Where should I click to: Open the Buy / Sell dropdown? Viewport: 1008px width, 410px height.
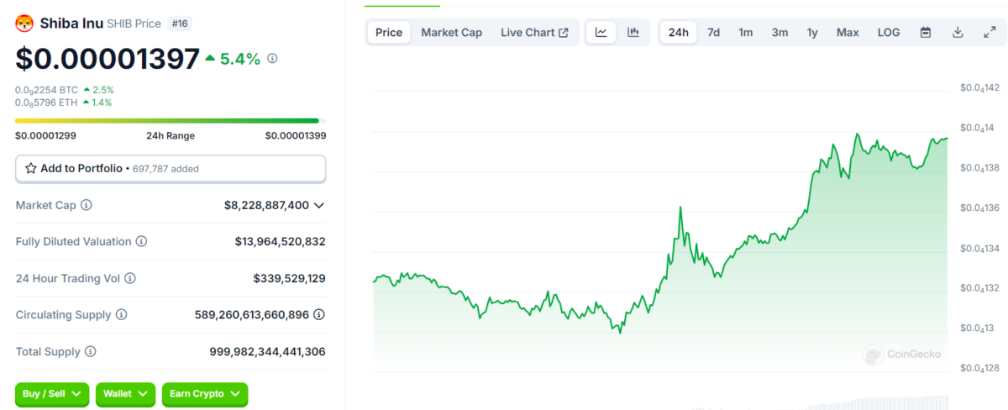[x=51, y=393]
